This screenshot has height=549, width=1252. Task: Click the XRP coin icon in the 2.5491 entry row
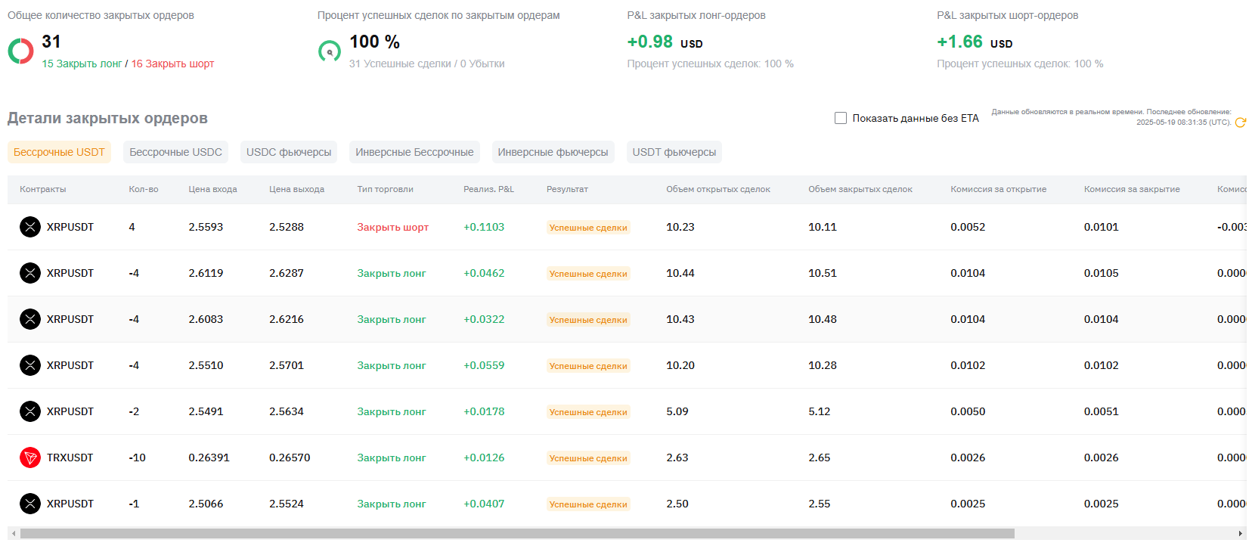(x=30, y=411)
